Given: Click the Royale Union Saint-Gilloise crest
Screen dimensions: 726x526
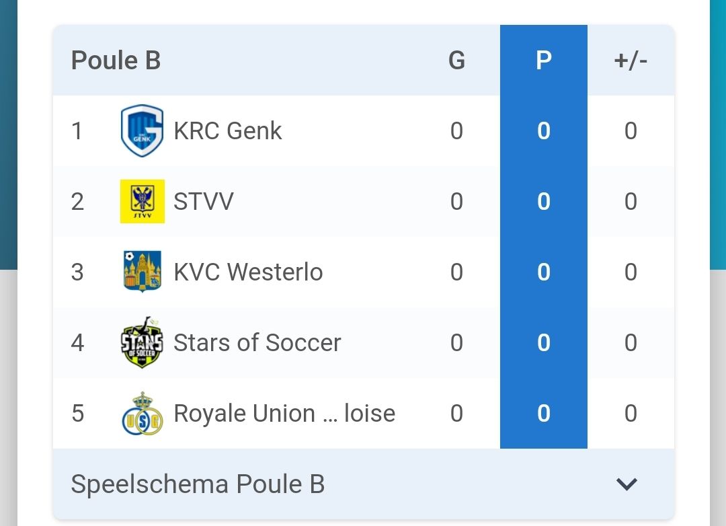Looking at the screenshot, I should pyautogui.click(x=142, y=413).
